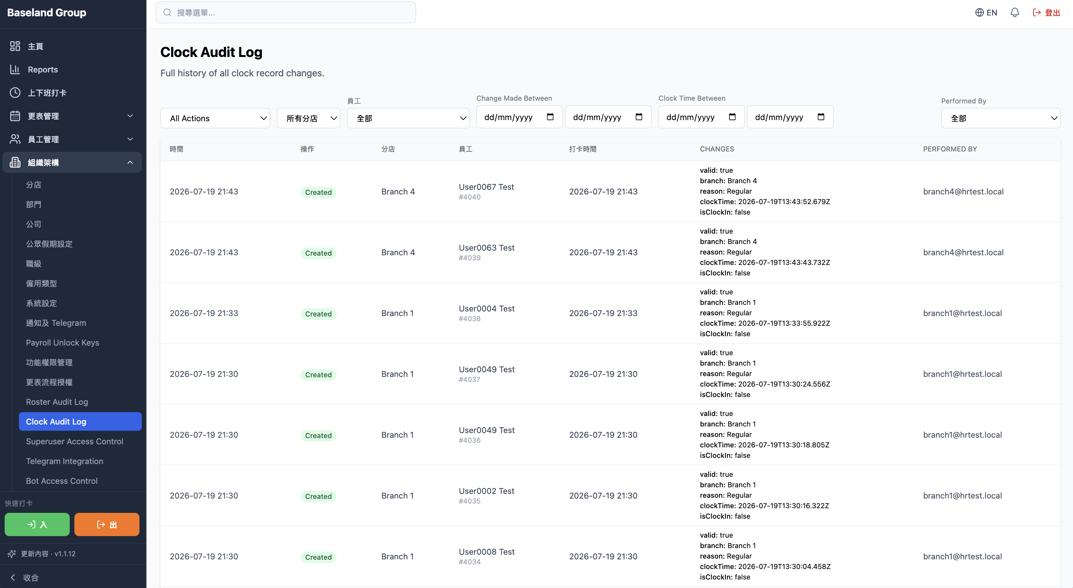Click Baseland Group logo text
The height and width of the screenshot is (588, 1073).
(x=46, y=12)
